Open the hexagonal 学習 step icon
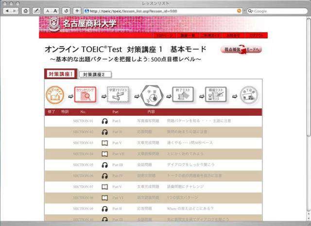The image size is (311, 226). pyautogui.click(x=152, y=95)
